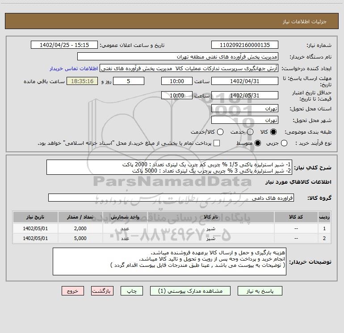Click the توضیحات خریدار text box

tap(170, 261)
